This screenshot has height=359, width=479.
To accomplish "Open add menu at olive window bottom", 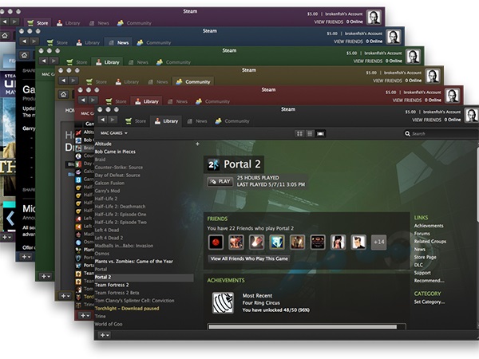I will point(65,296).
